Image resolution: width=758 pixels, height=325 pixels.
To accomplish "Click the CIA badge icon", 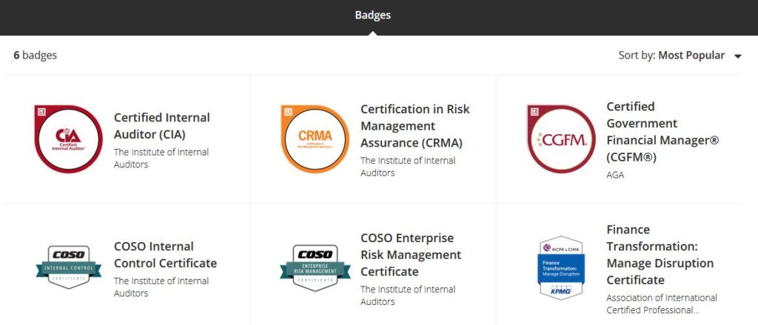I will pos(68,138).
